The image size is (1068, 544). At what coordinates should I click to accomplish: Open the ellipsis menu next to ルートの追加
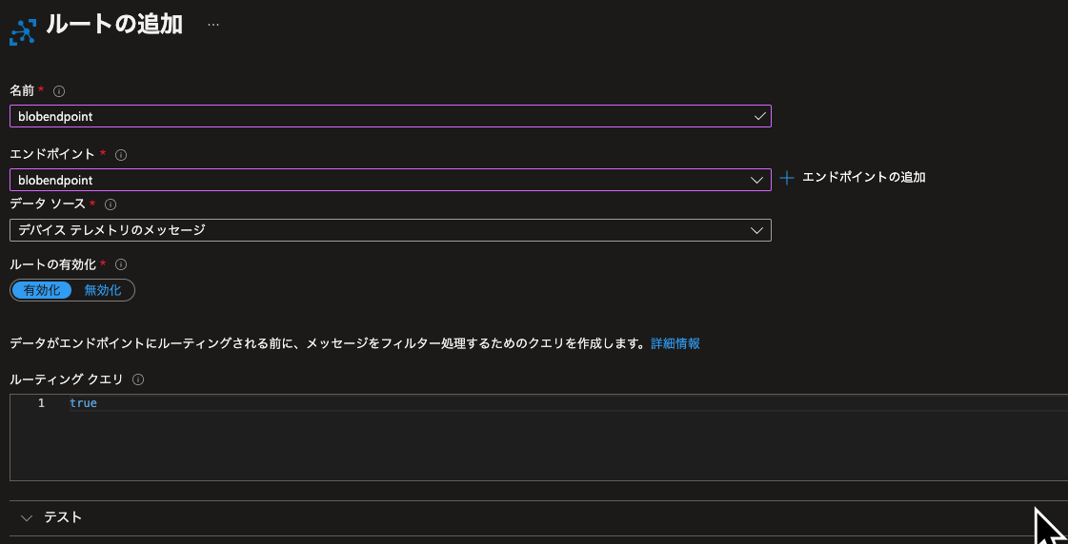click(x=213, y=25)
